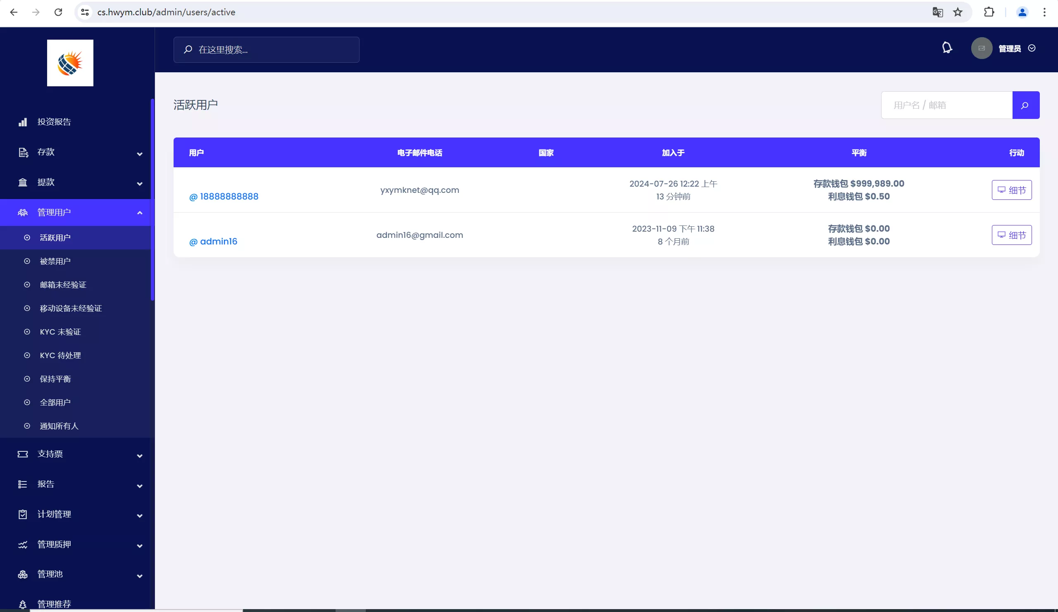Open the browser extensions puzzle icon

989,12
